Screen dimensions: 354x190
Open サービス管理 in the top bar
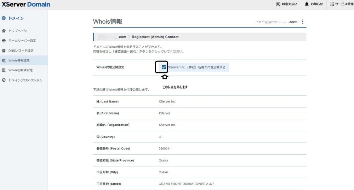tap(344, 4)
